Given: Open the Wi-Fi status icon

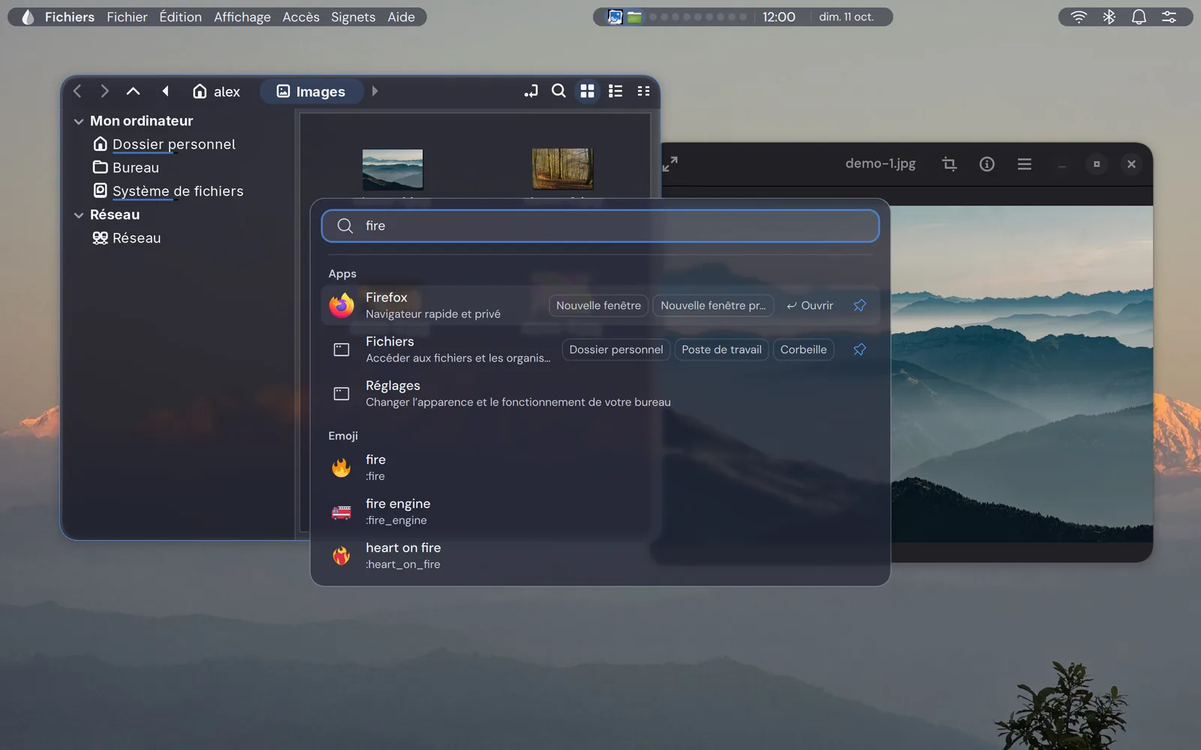Looking at the screenshot, I should (x=1079, y=16).
